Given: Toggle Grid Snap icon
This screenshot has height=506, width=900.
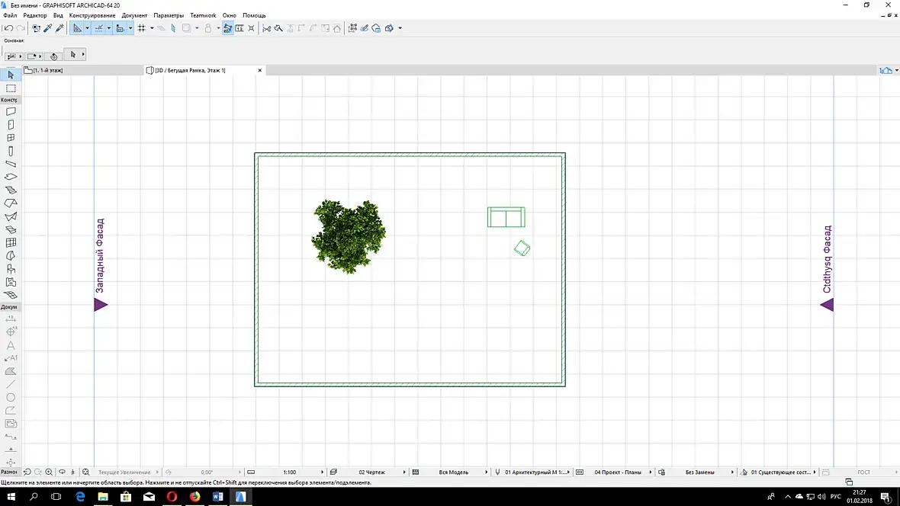Looking at the screenshot, I should 141,28.
